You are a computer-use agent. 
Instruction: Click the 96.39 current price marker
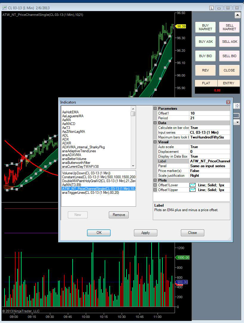[181, 26]
